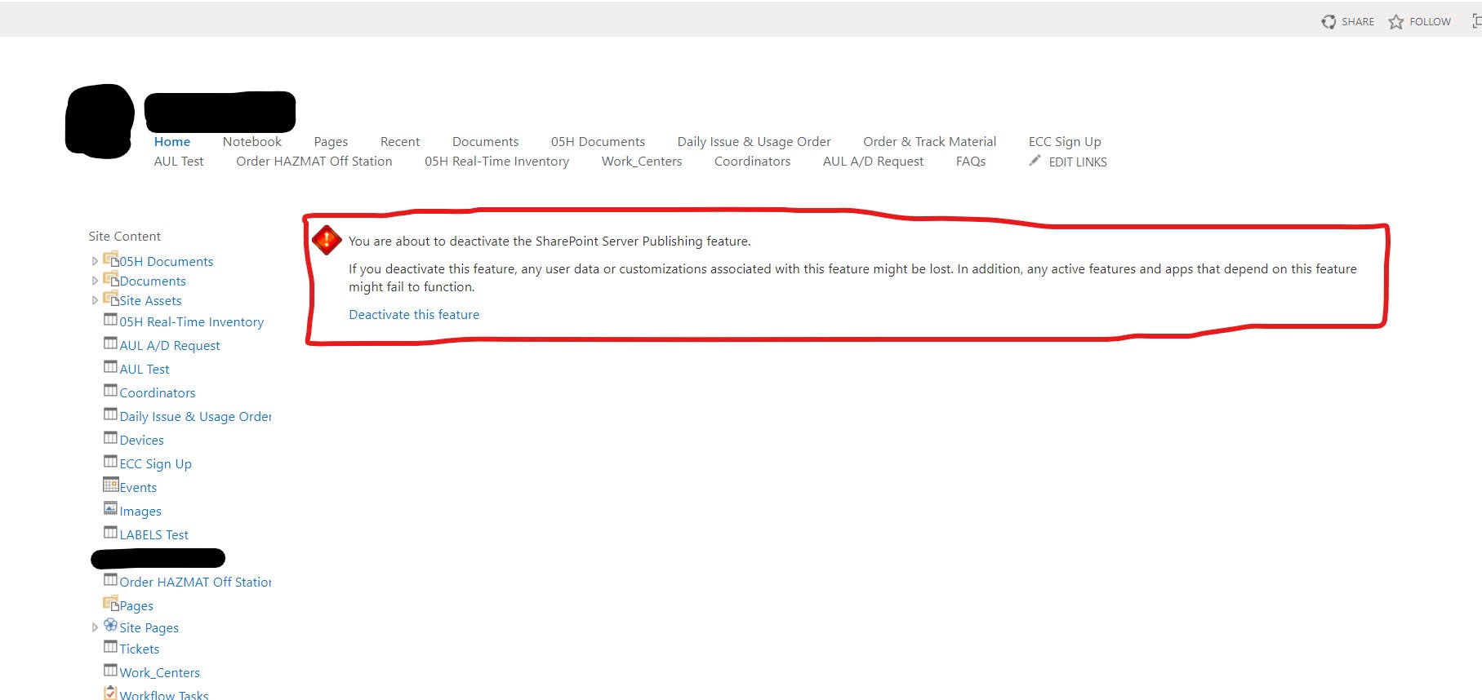Open 05H Real-Time Inventory nav link

click(x=496, y=161)
